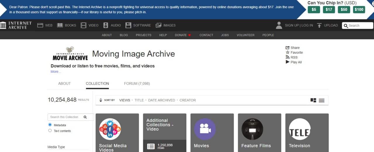Select the Metadata radio option
This screenshot has height=152, width=374.
[x=50, y=125]
